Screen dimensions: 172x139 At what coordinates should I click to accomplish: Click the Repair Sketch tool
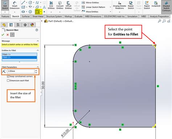coord(131,5)
